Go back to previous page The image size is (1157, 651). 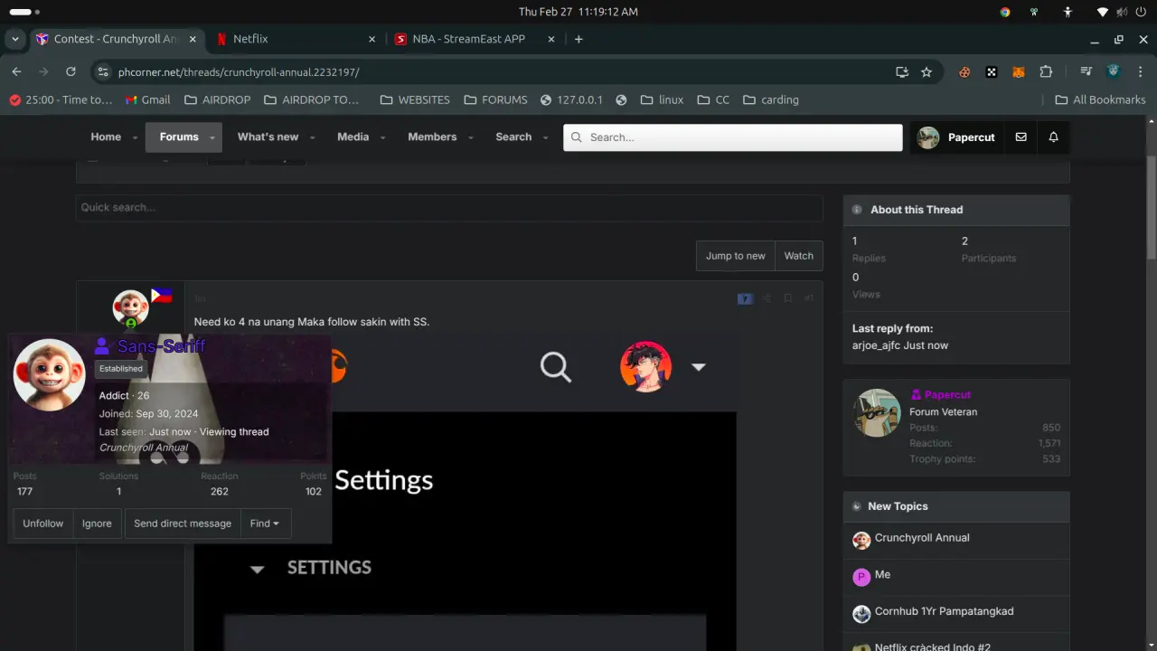(16, 71)
